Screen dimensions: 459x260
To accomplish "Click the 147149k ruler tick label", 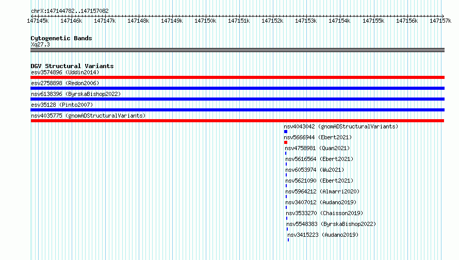I will pos(172,21).
